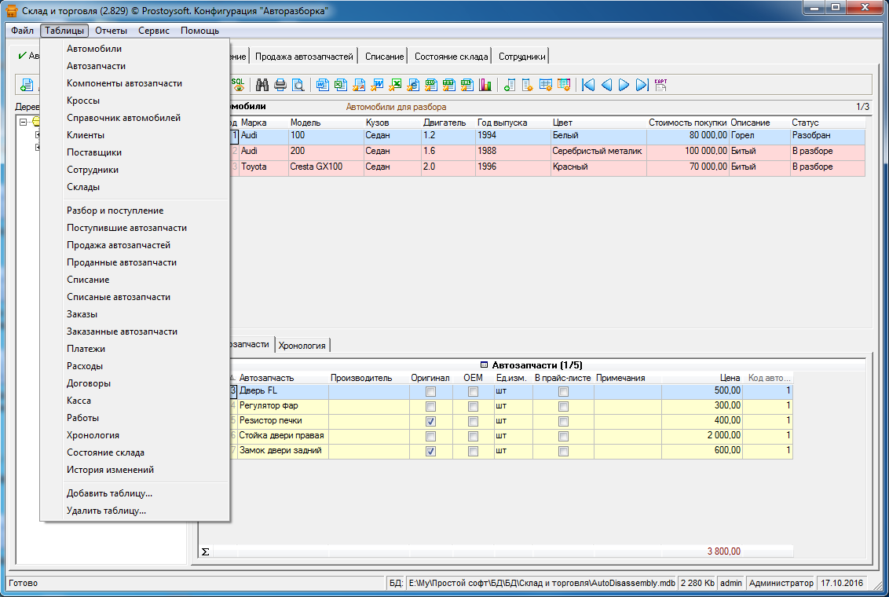Toggle Оригинал checkbox for Резистор печки
The width and height of the screenshot is (889, 597).
tap(430, 421)
